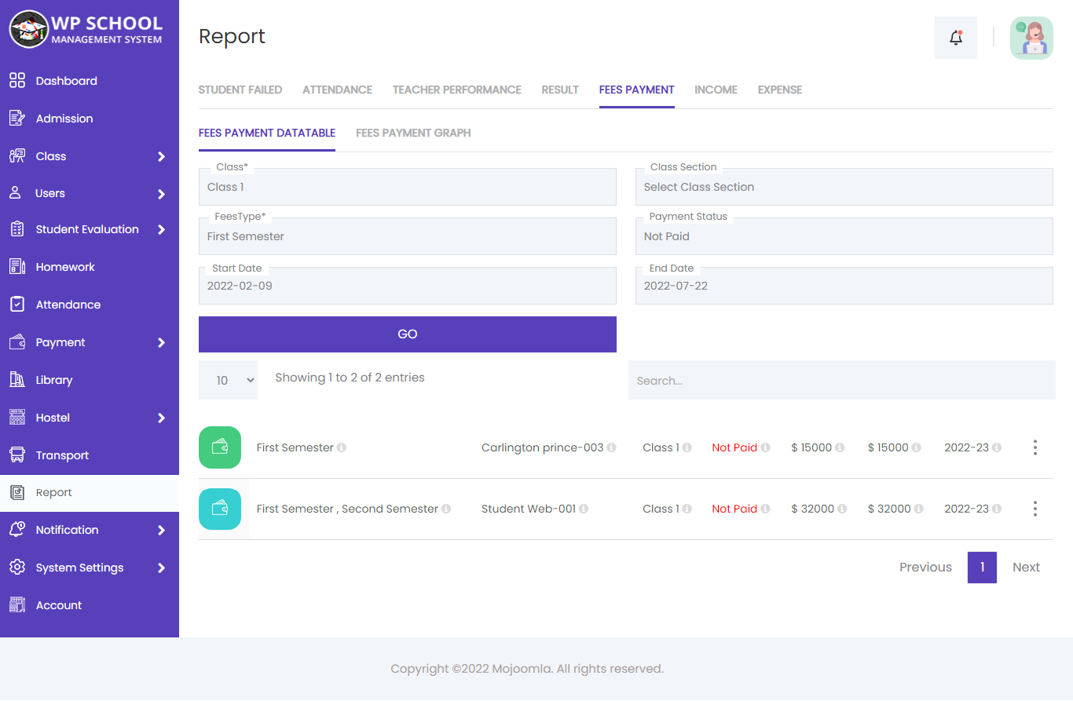Expand the Hostel sidebar submenu

[x=161, y=418]
